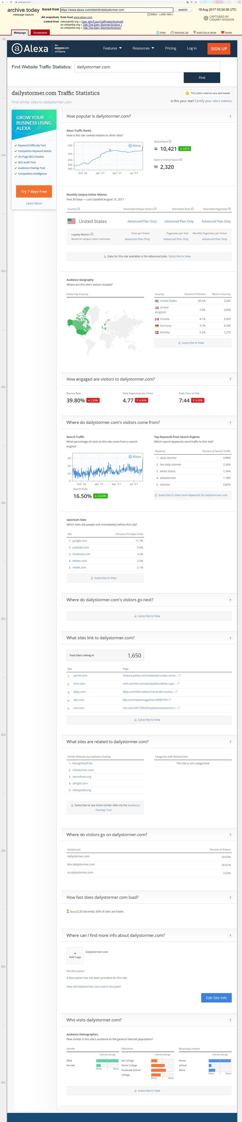Click the Alexa Traffic Ranks chart
Screen dimensions: 242x1122
(108, 156)
